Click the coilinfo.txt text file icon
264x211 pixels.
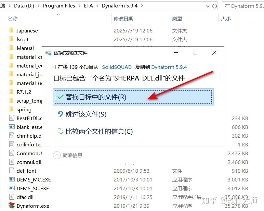coord(12,144)
